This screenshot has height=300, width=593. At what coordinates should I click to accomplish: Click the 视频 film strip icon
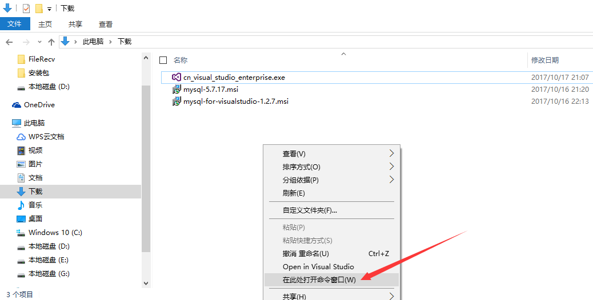(x=21, y=151)
